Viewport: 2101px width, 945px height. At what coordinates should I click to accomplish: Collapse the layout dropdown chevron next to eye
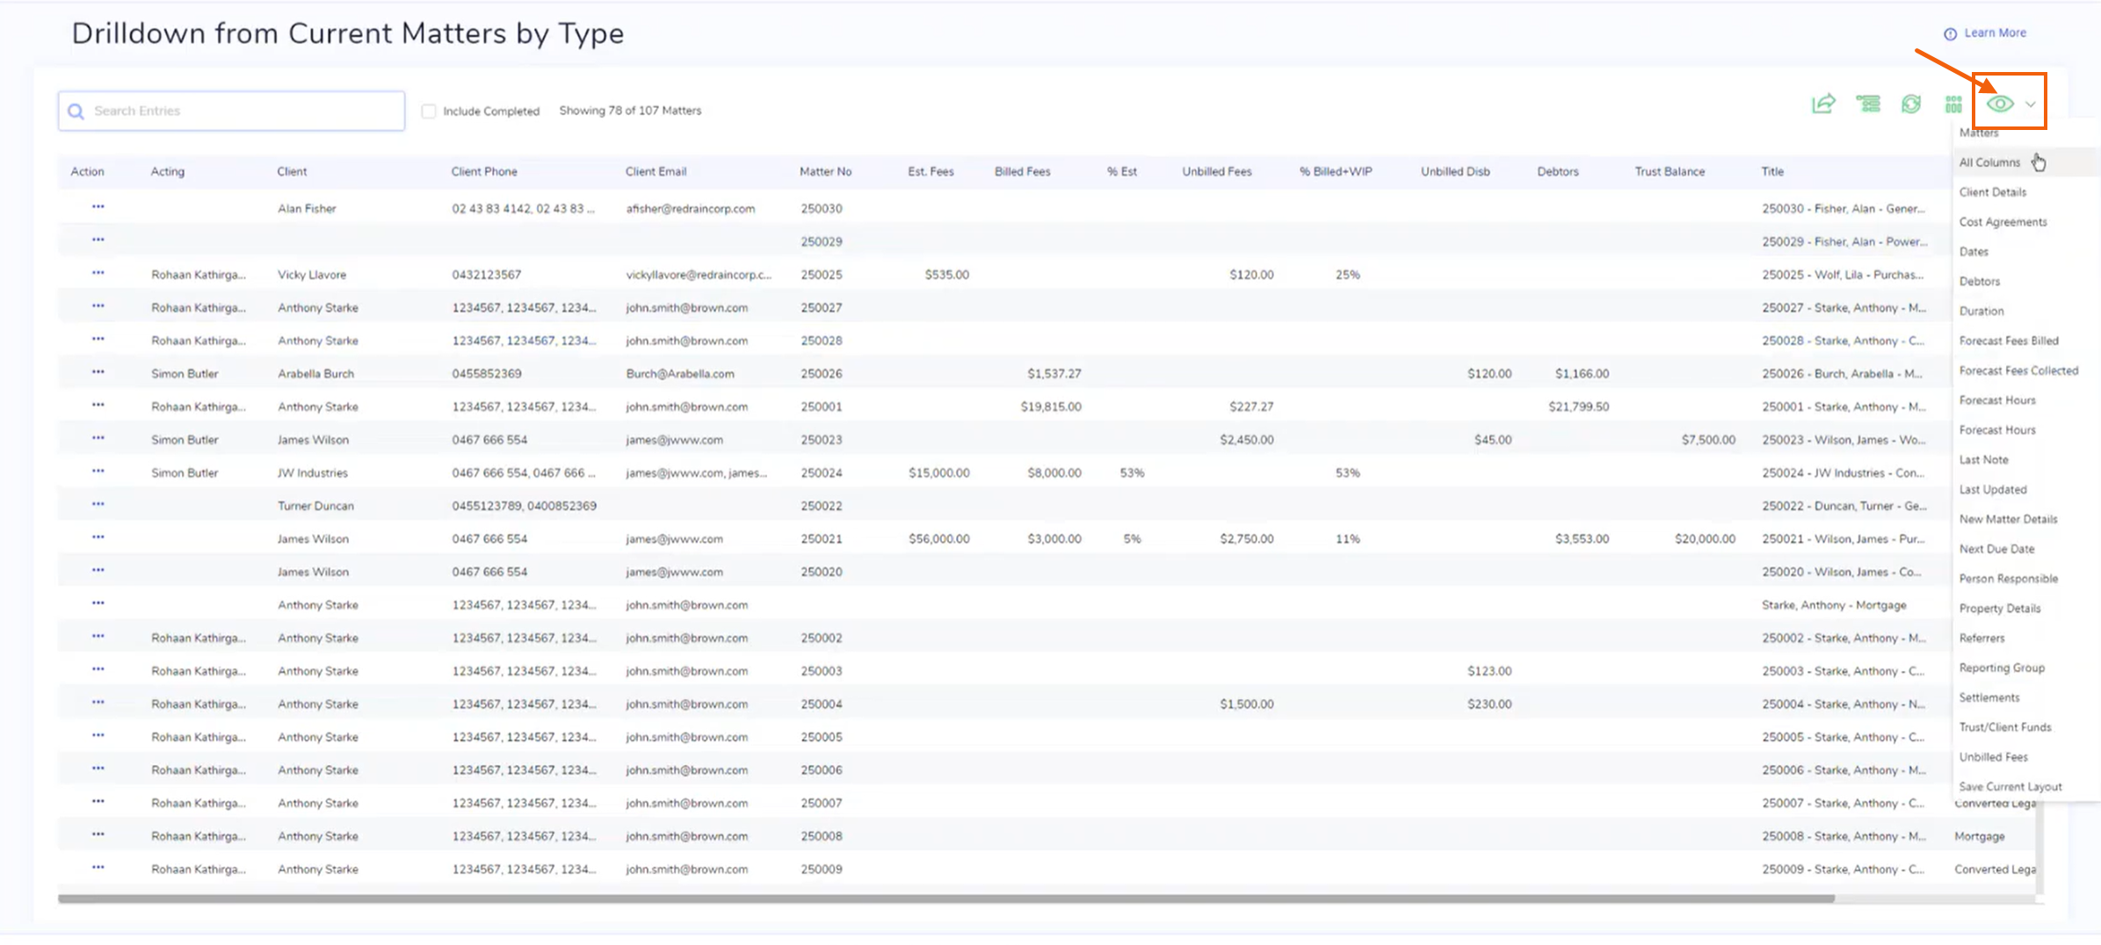[2031, 105]
